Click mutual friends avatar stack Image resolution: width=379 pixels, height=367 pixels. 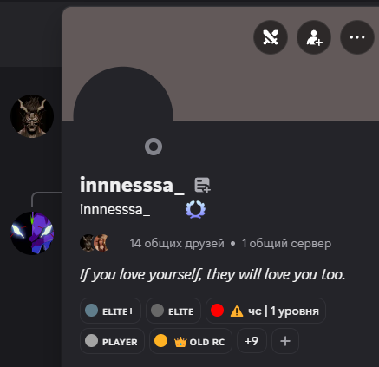point(94,243)
